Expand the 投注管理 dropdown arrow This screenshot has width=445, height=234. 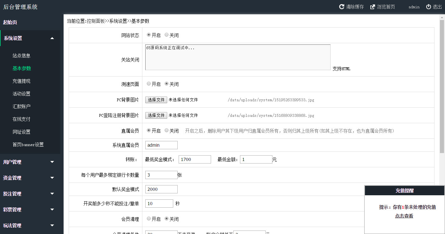coord(52,194)
